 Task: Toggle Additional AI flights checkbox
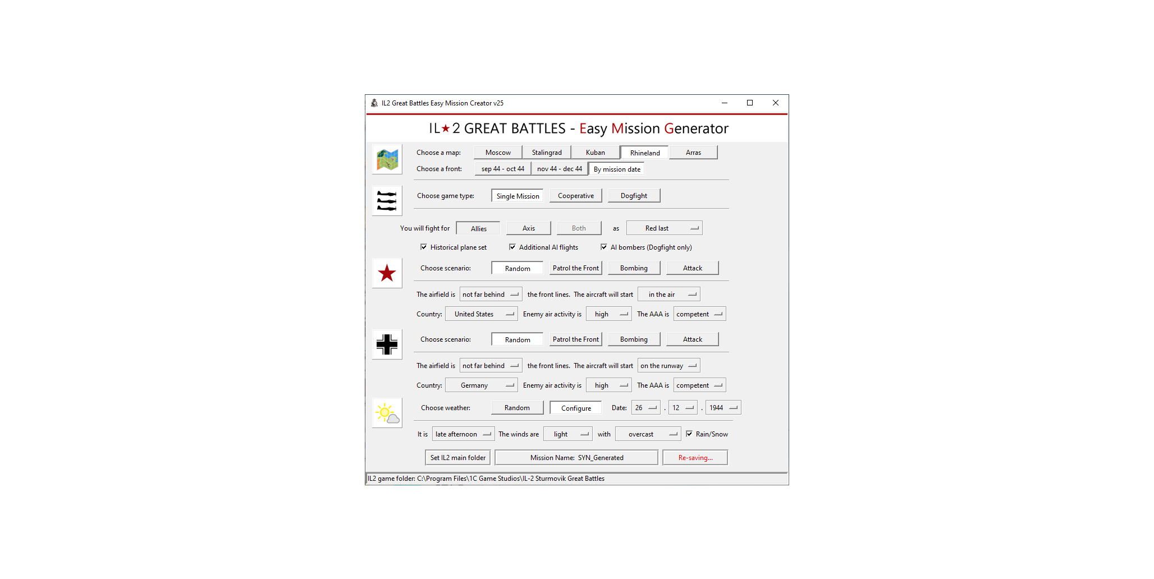tap(512, 247)
